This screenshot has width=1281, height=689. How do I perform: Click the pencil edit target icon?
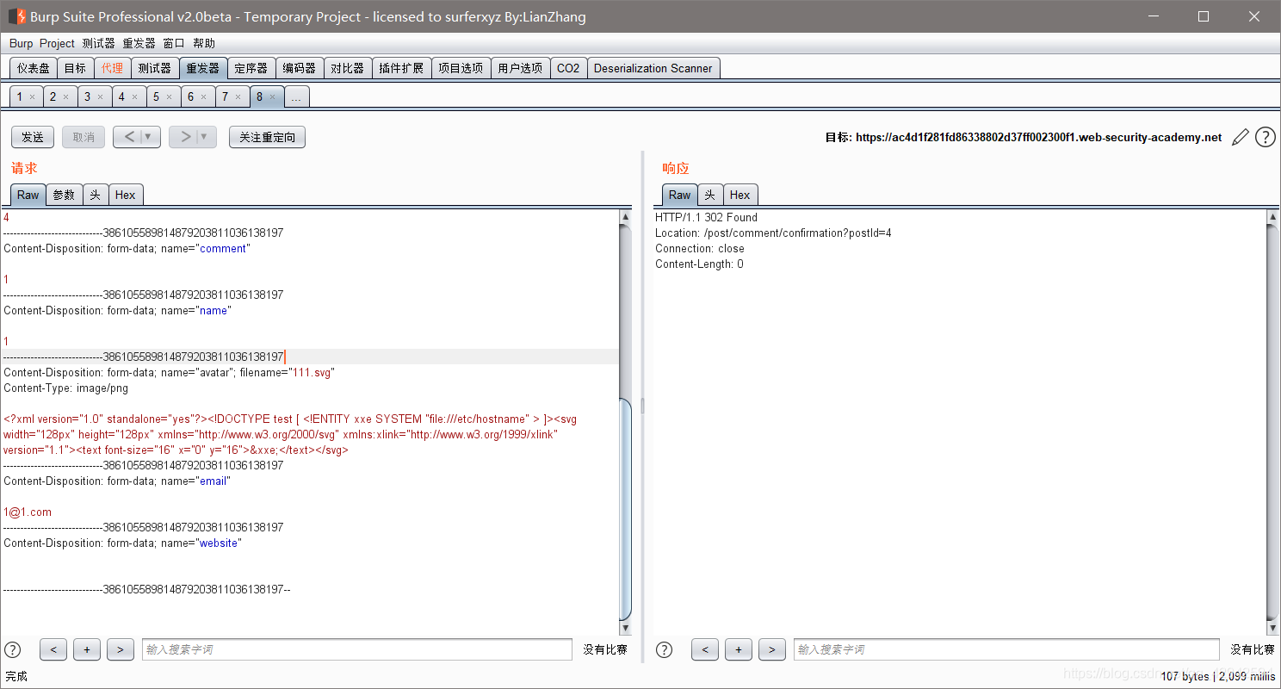coord(1240,137)
